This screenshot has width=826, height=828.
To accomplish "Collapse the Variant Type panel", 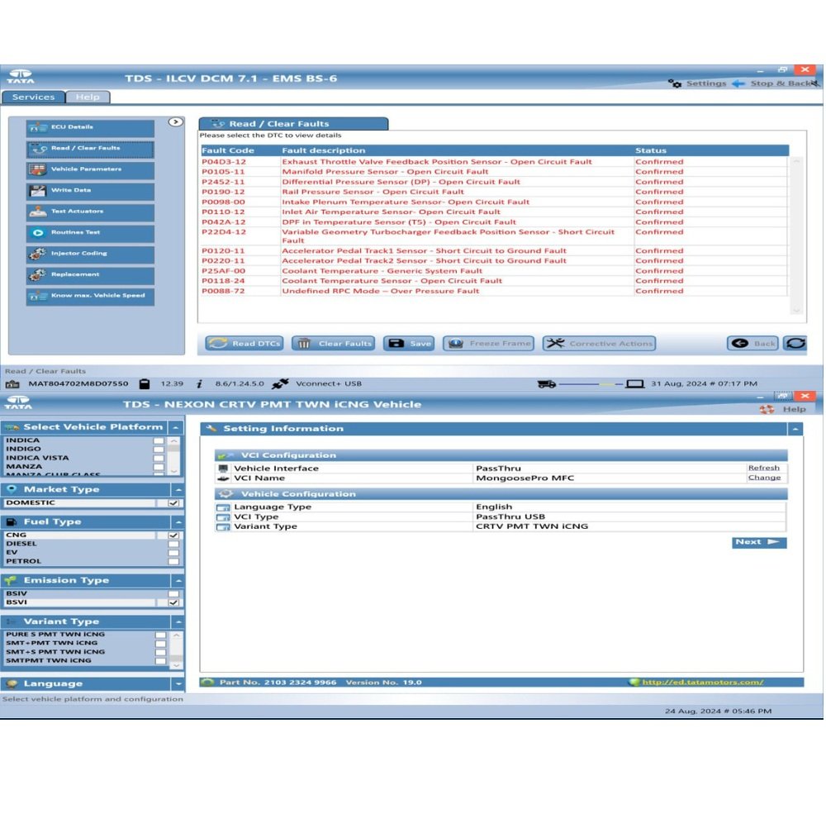I will (x=178, y=622).
